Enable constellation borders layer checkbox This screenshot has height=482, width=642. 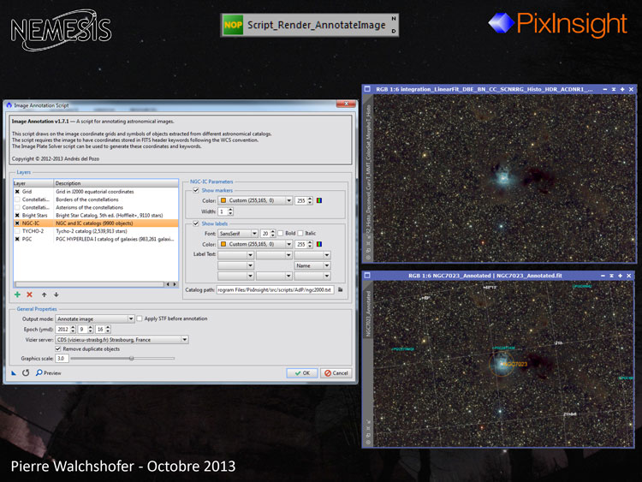pos(17,199)
